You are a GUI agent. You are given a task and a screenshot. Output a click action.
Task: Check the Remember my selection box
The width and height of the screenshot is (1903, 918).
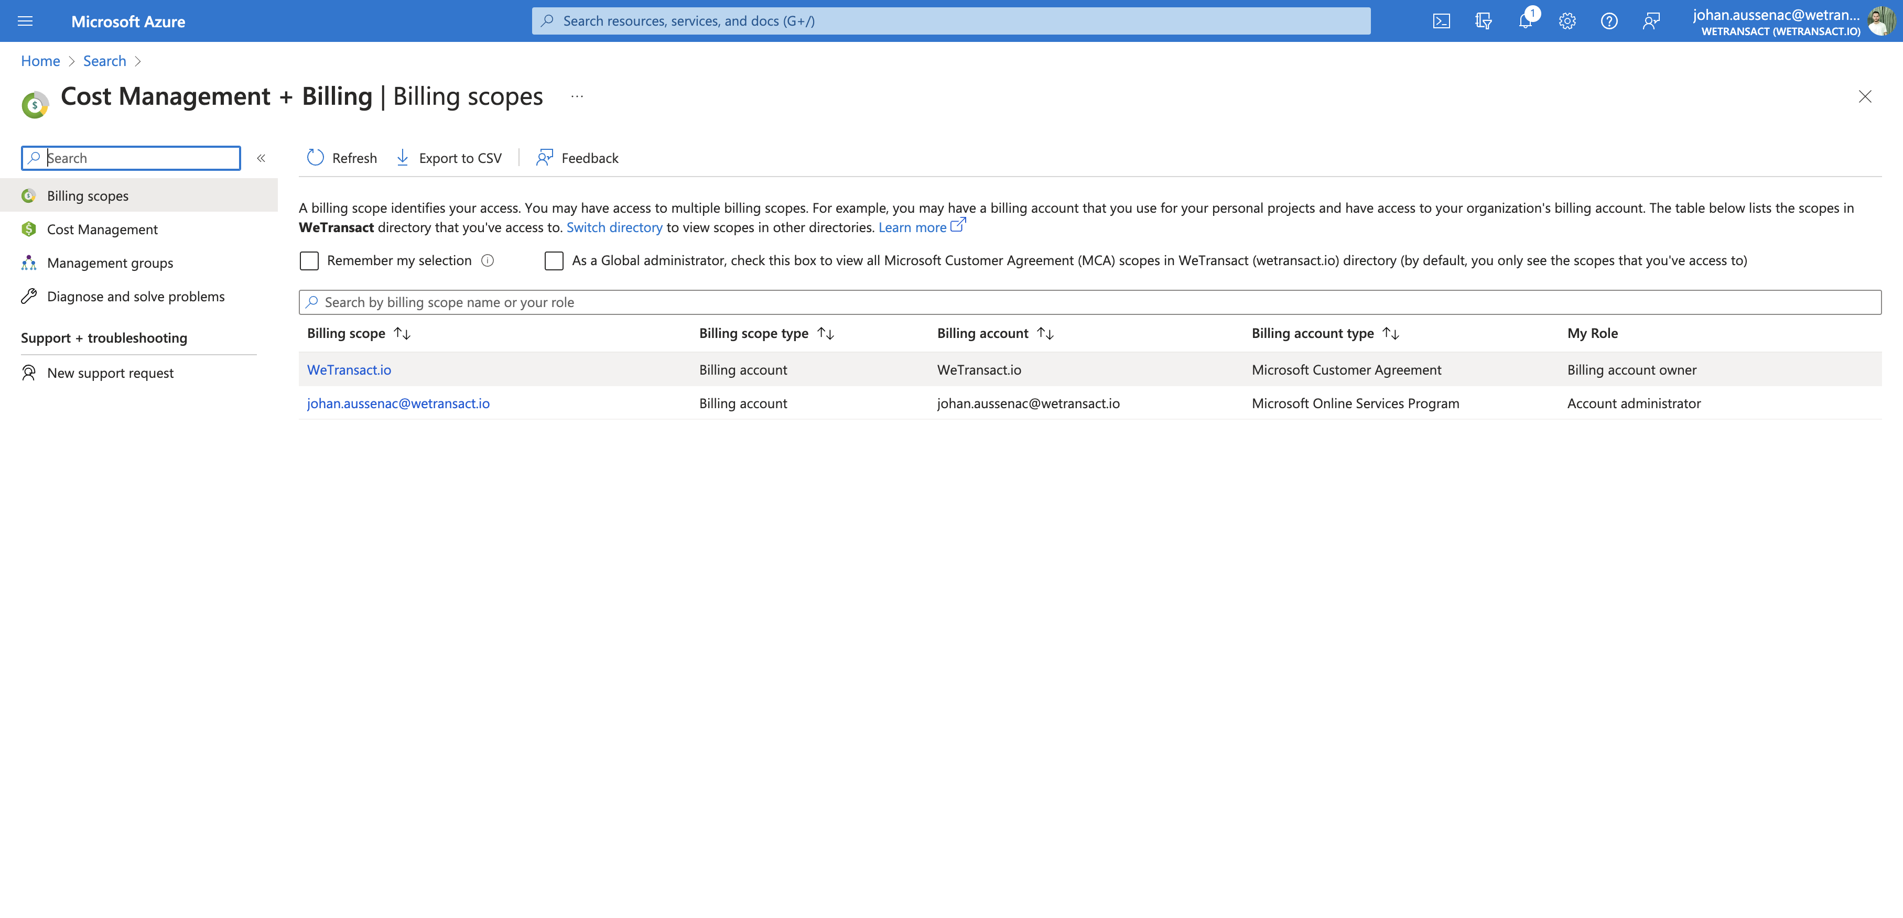(309, 261)
